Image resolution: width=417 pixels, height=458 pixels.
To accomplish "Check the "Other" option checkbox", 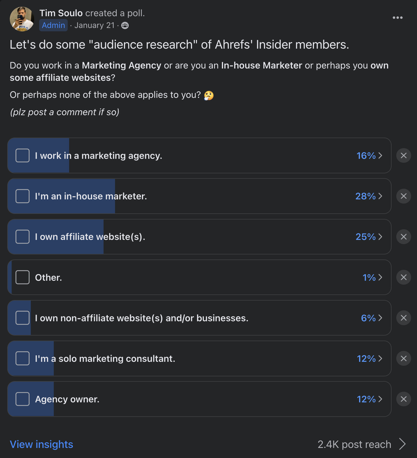I will tap(22, 277).
